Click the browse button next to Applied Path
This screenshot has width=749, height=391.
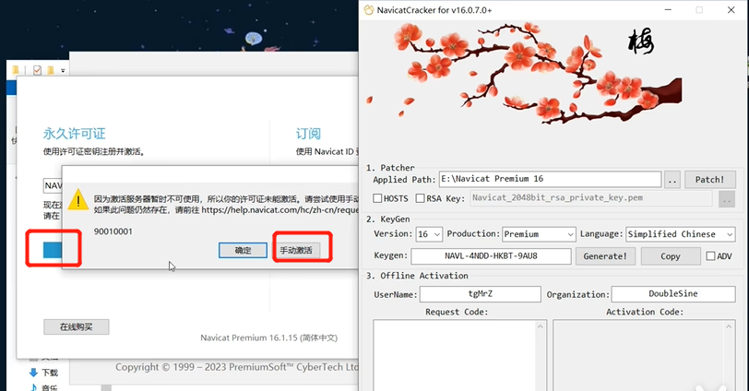tap(672, 180)
